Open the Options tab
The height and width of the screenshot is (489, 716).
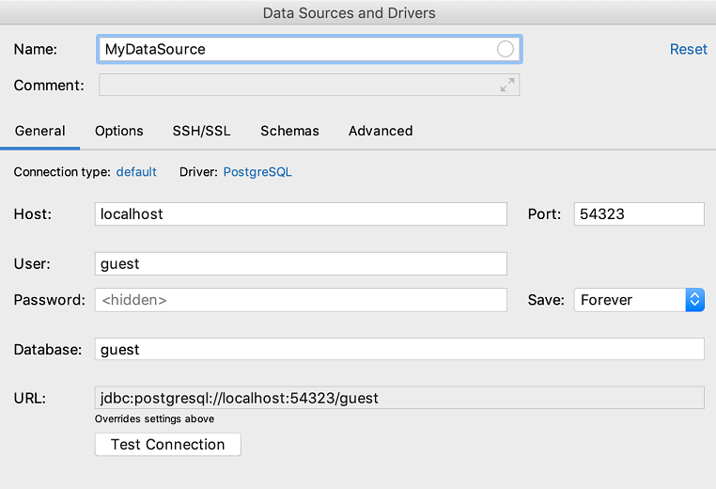point(119,131)
